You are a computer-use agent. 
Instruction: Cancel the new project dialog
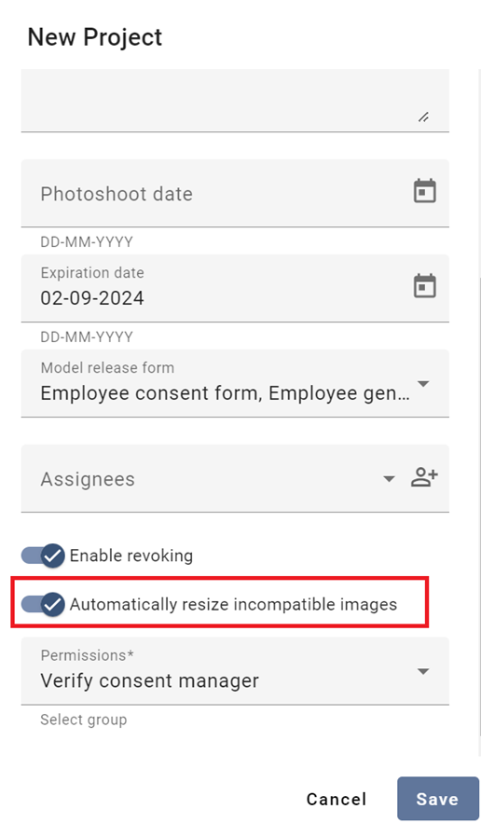coord(337,799)
